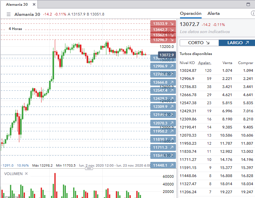Click the Venta column header
The width and height of the screenshot is (255, 198).
[x=227, y=63]
